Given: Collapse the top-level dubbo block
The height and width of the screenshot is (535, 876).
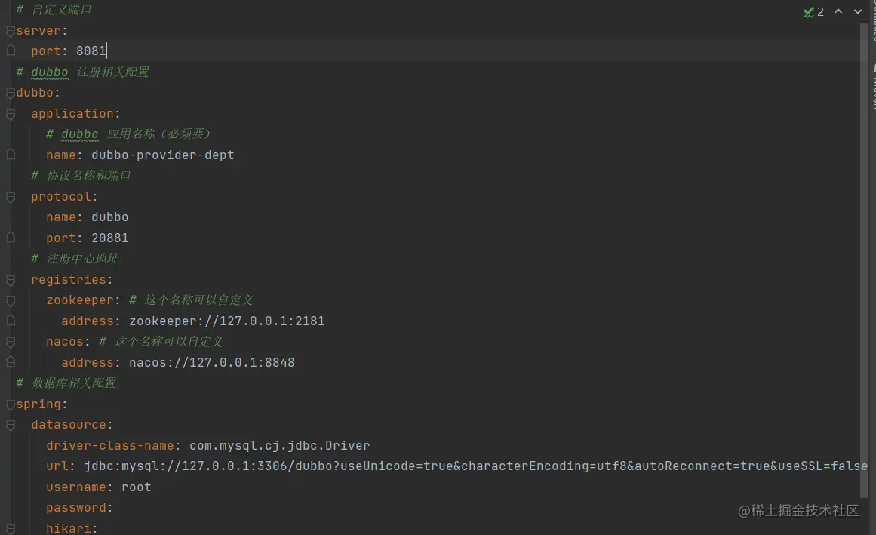Looking at the screenshot, I should 11,93.
